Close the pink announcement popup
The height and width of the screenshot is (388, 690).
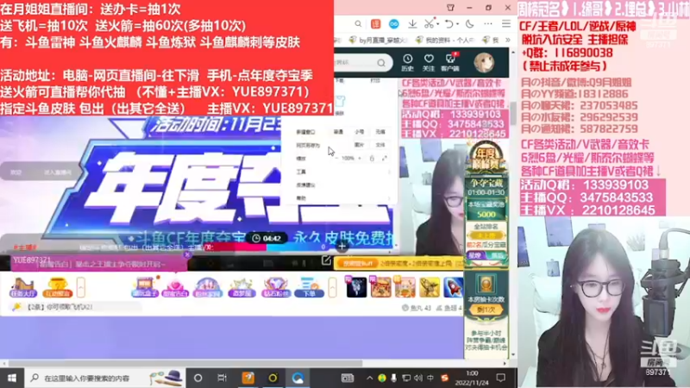(187, 254)
